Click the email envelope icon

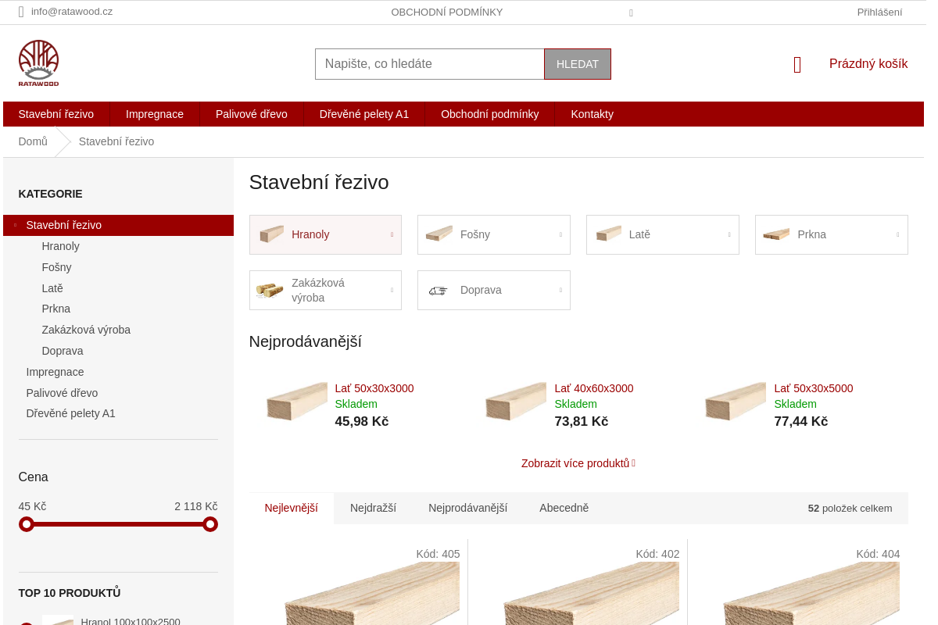pos(21,12)
